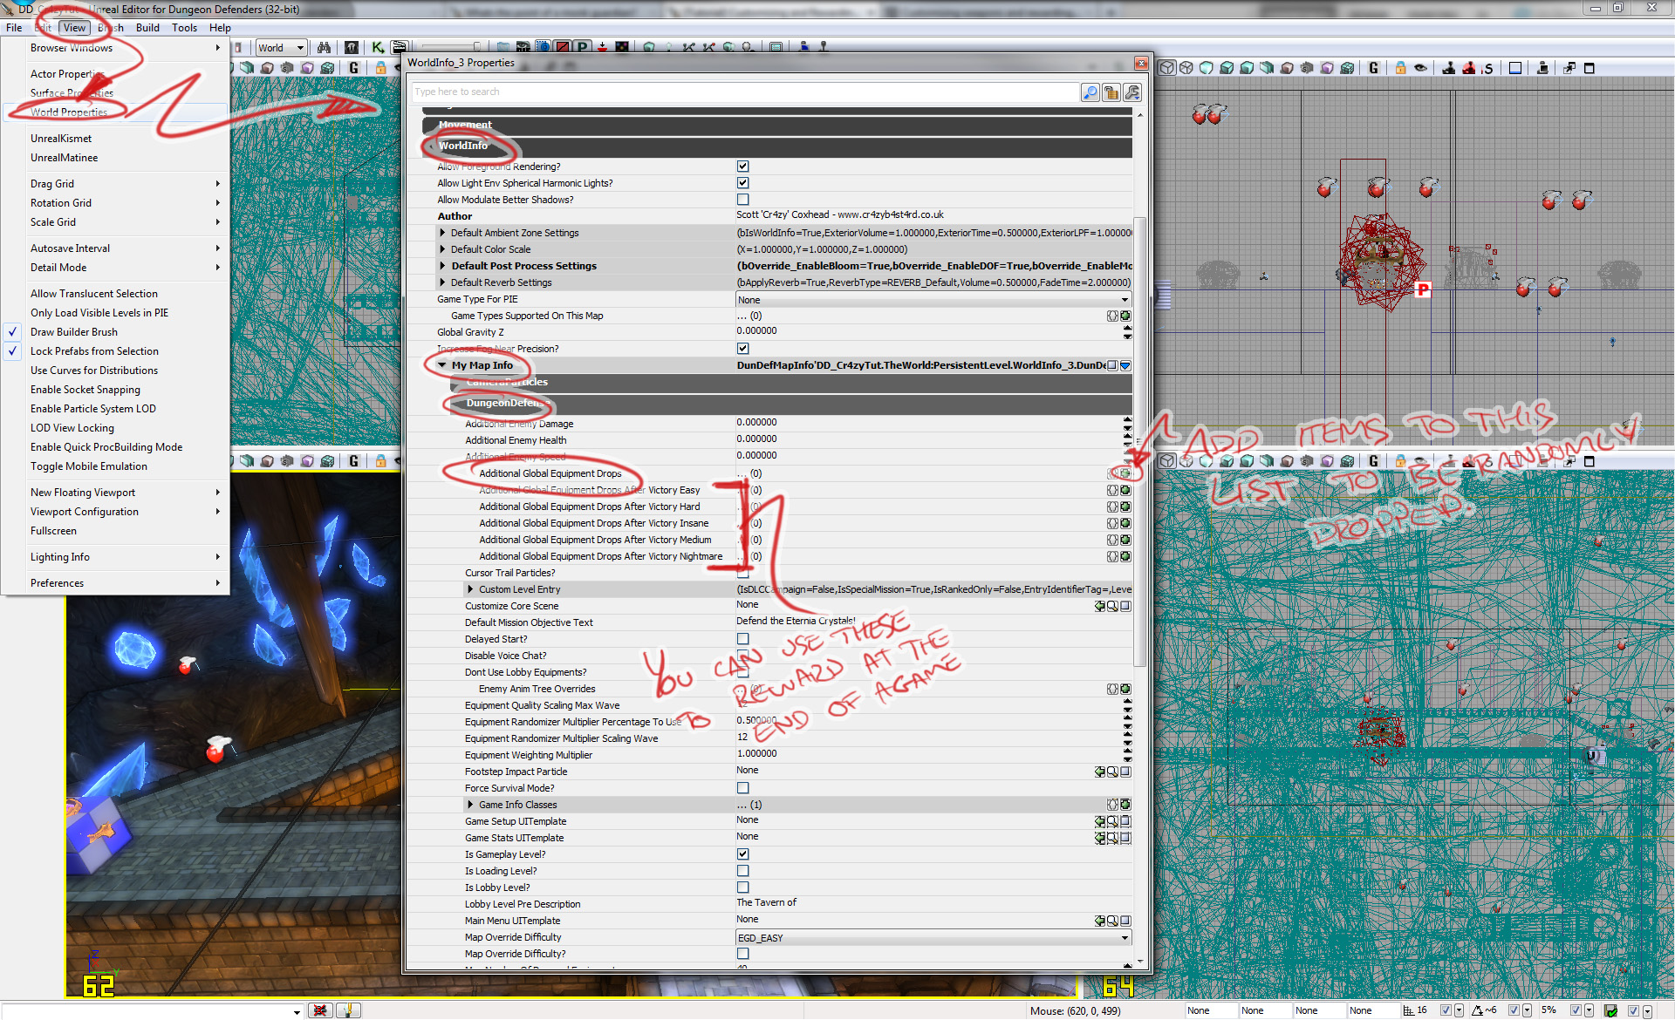Expand Default Color Scale
This screenshot has width=1675, height=1020.
[442, 249]
